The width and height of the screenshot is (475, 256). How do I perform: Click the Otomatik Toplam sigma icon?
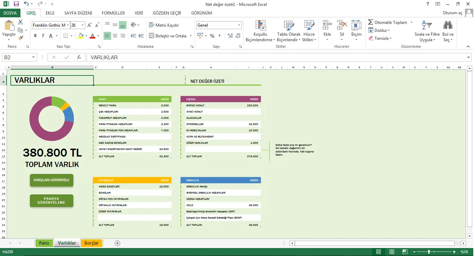(370, 23)
